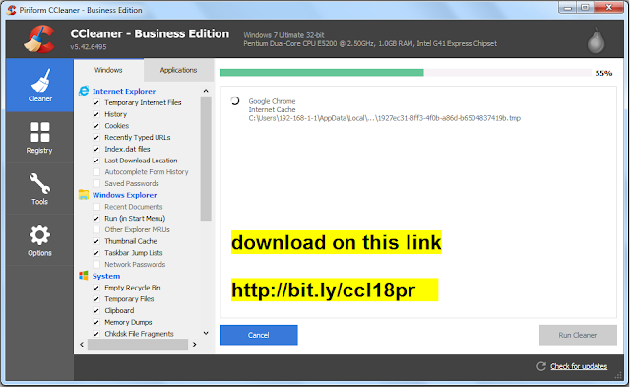The image size is (630, 387).
Task: Click the Google Chrome progress entry
Action: 272,101
